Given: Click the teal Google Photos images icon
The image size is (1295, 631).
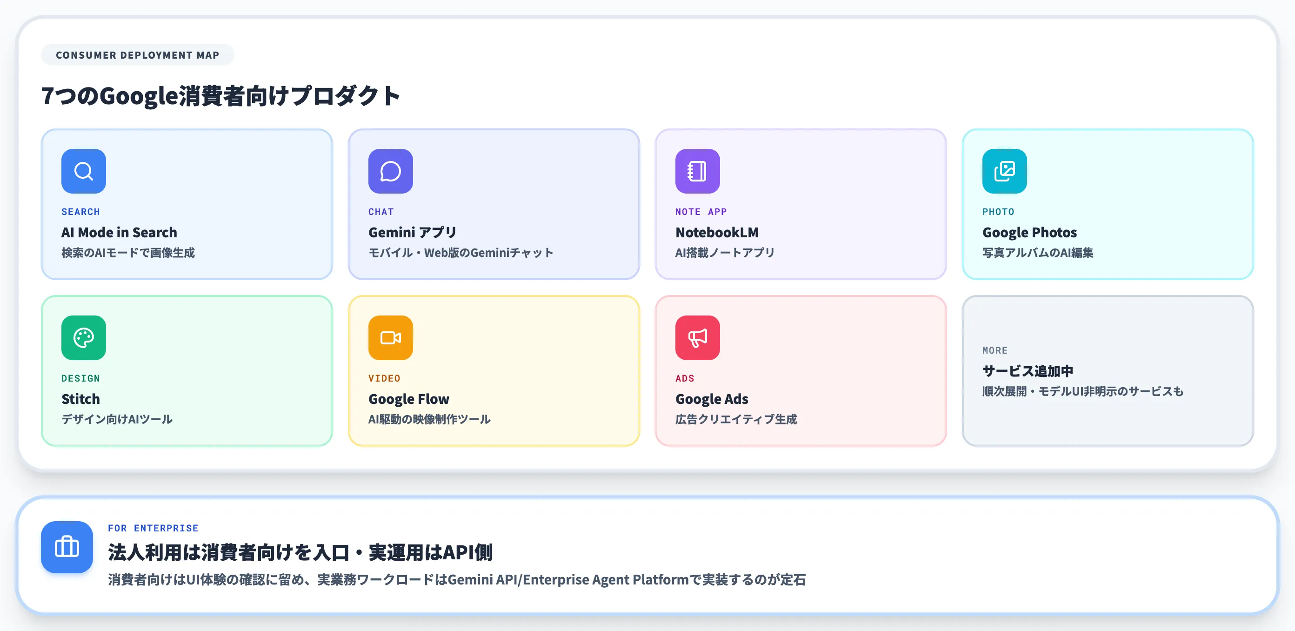Looking at the screenshot, I should tap(1004, 171).
